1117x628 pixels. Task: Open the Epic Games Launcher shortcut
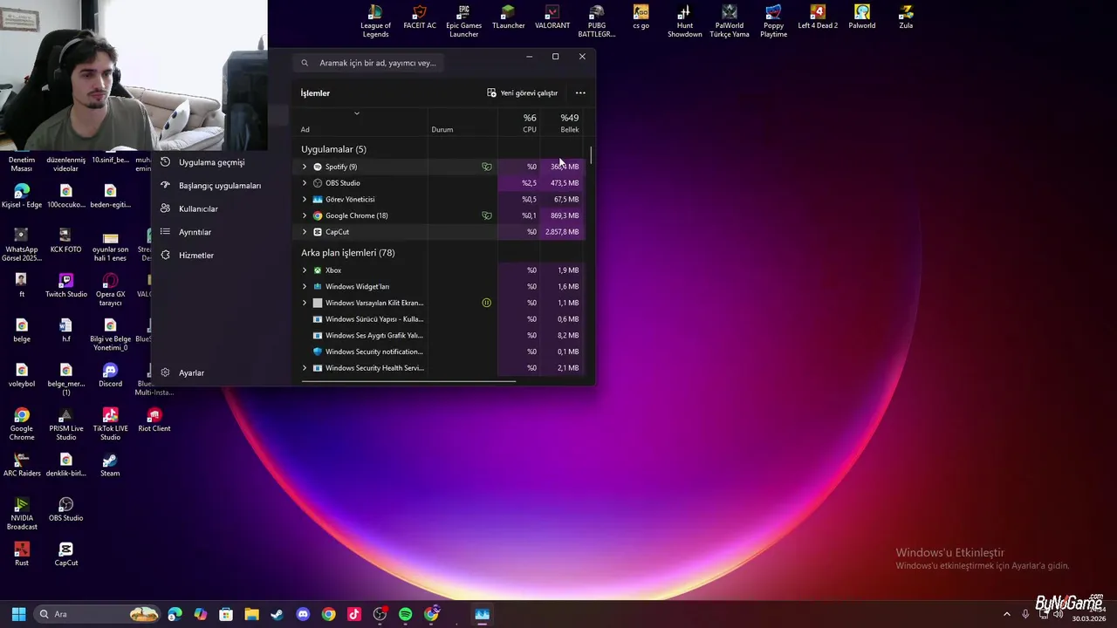tap(464, 21)
